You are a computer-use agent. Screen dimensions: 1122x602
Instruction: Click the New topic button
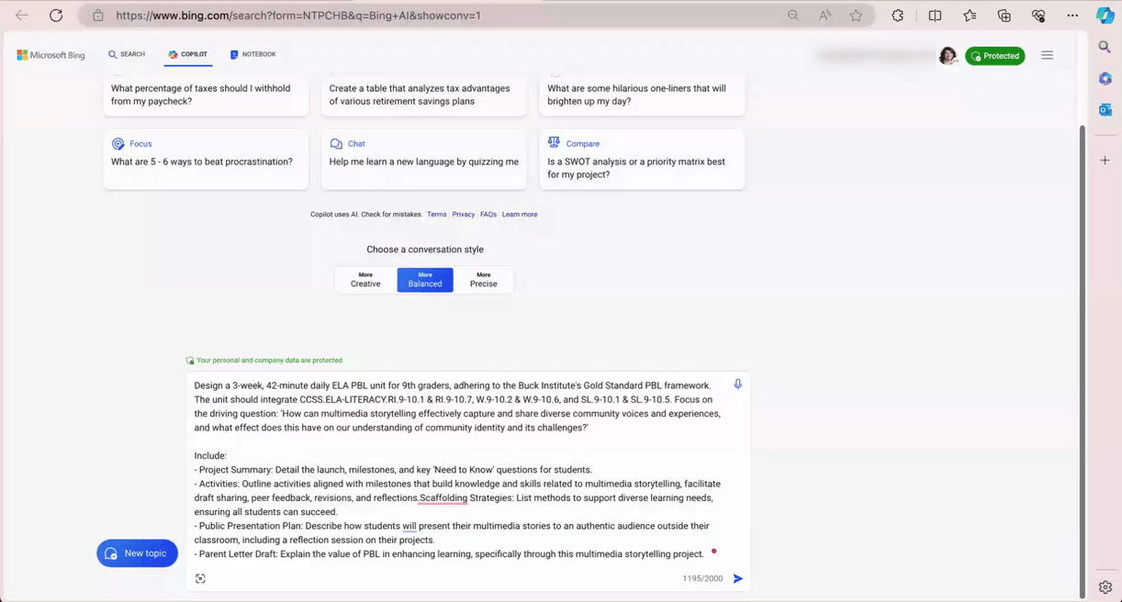coord(137,552)
